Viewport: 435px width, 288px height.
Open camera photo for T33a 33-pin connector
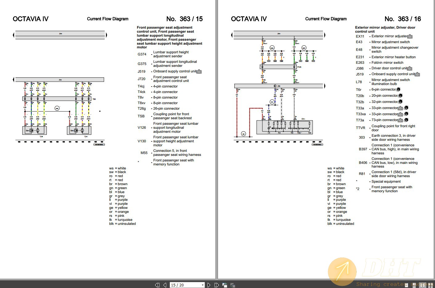tap(400, 108)
